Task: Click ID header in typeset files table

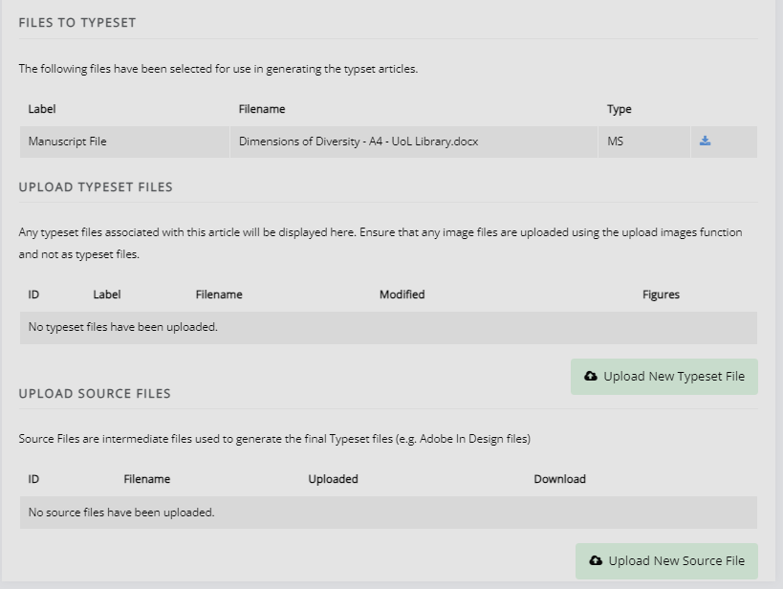Action: coord(34,294)
